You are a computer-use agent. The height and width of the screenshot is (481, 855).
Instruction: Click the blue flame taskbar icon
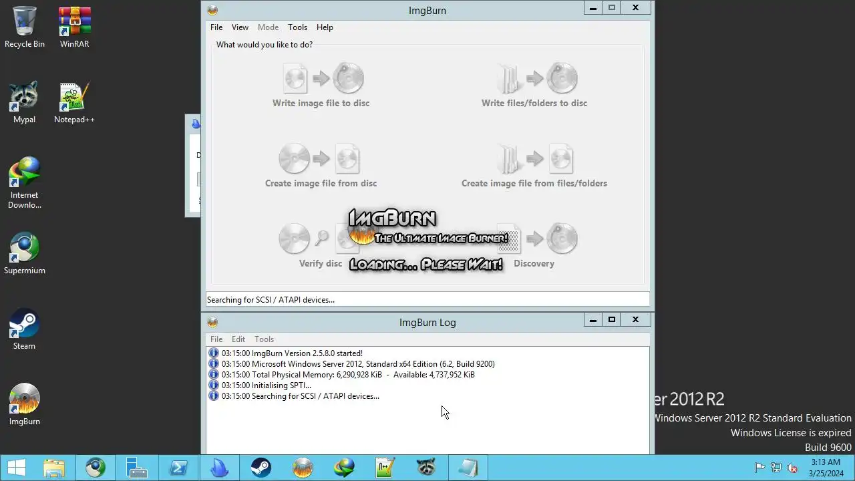(x=220, y=468)
